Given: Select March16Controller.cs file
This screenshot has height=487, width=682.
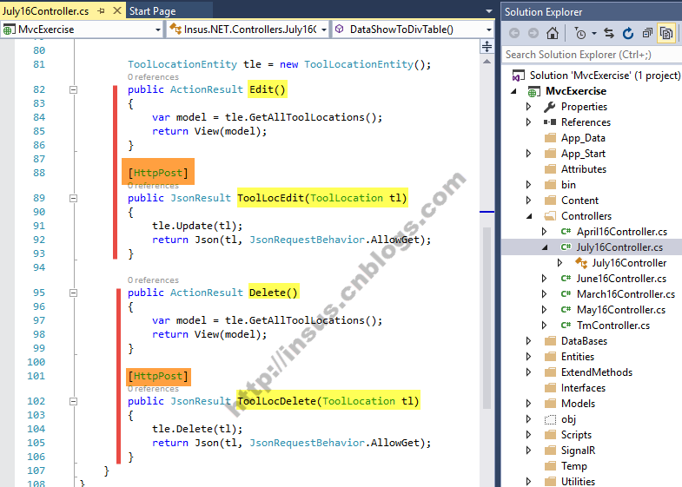Looking at the screenshot, I should pos(626,294).
